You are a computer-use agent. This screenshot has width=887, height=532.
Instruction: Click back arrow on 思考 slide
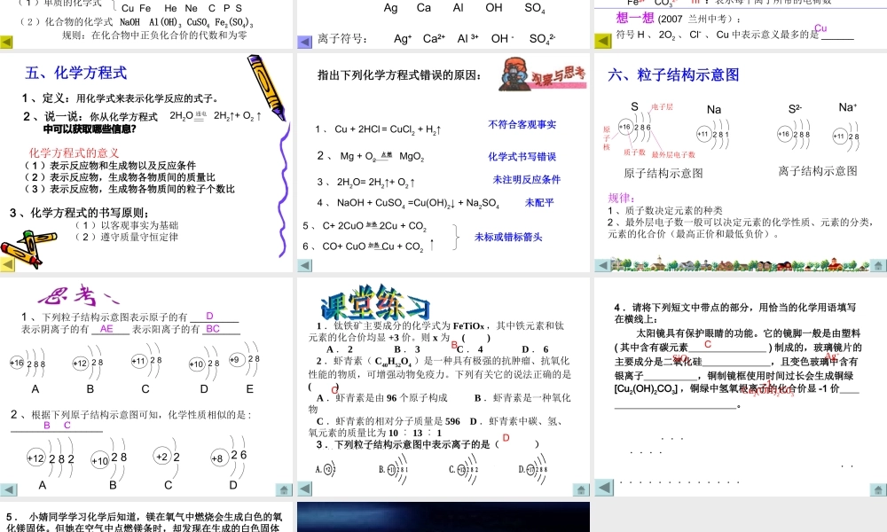8,489
